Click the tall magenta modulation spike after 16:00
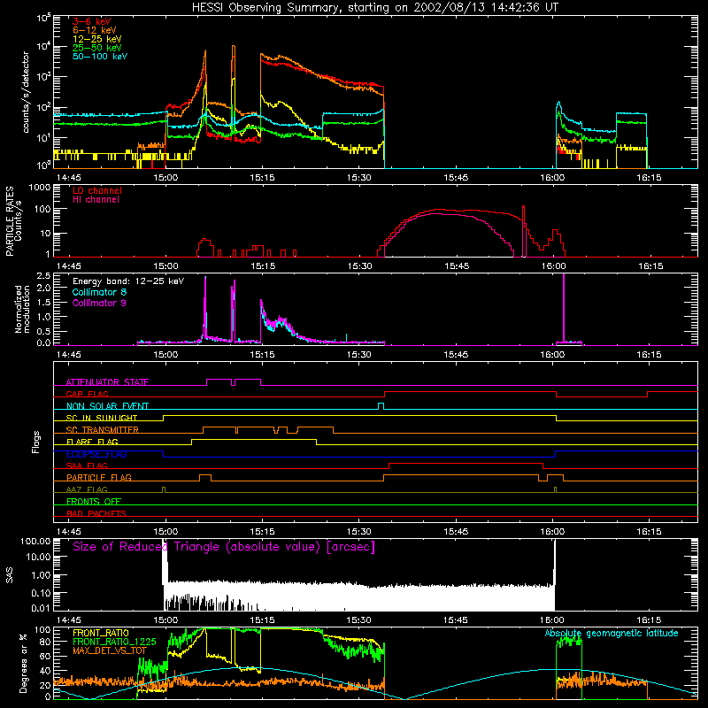708x708 pixels. (564, 307)
